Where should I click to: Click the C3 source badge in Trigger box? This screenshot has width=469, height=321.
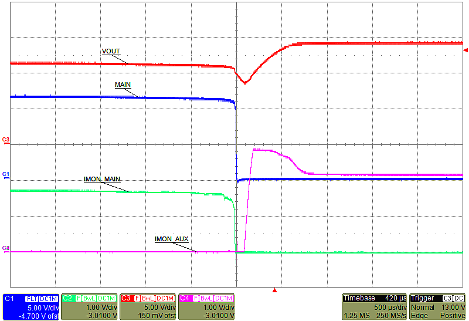tap(447, 299)
